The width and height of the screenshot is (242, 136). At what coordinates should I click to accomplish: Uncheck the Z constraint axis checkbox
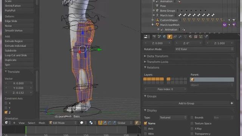pos(6,112)
